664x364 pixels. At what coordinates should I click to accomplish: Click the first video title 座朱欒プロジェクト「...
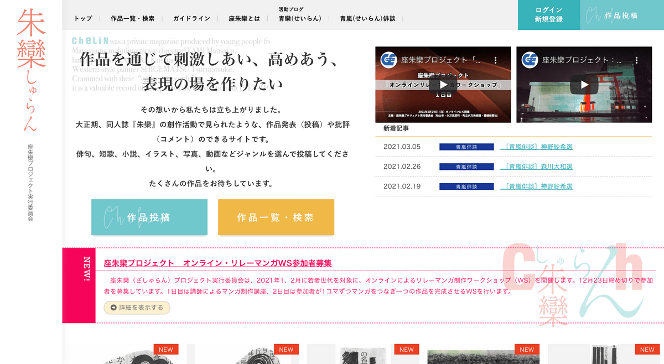tap(442, 60)
